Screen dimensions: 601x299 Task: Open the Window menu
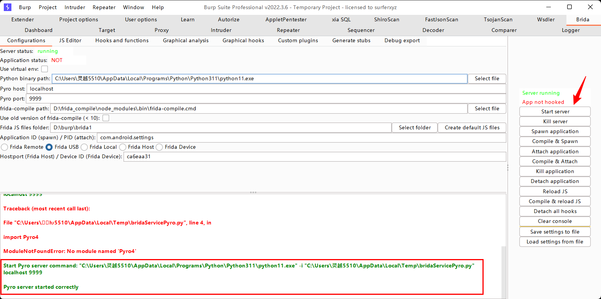point(133,7)
